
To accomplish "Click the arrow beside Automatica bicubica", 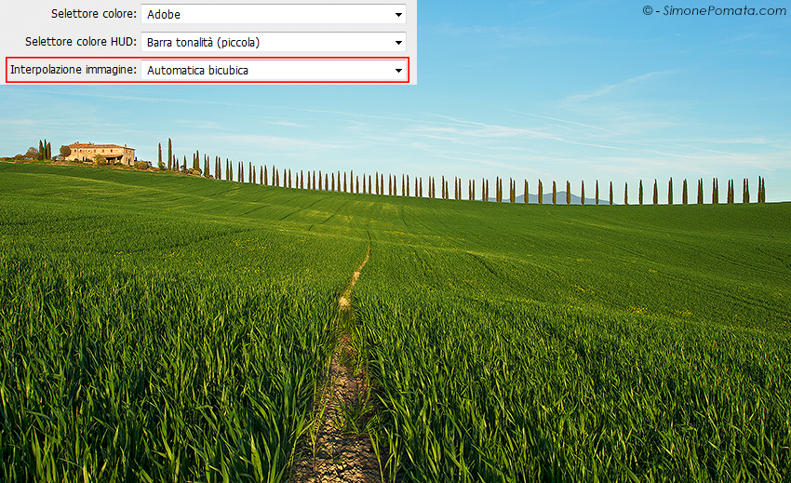I will (x=398, y=71).
